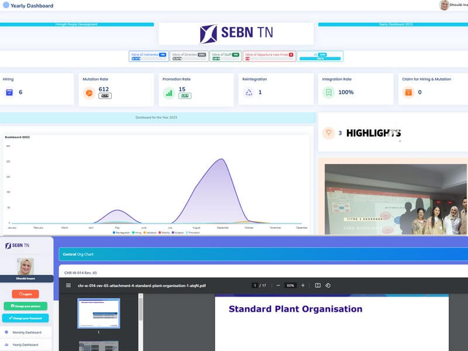Click the red Logout button

pyautogui.click(x=25, y=294)
